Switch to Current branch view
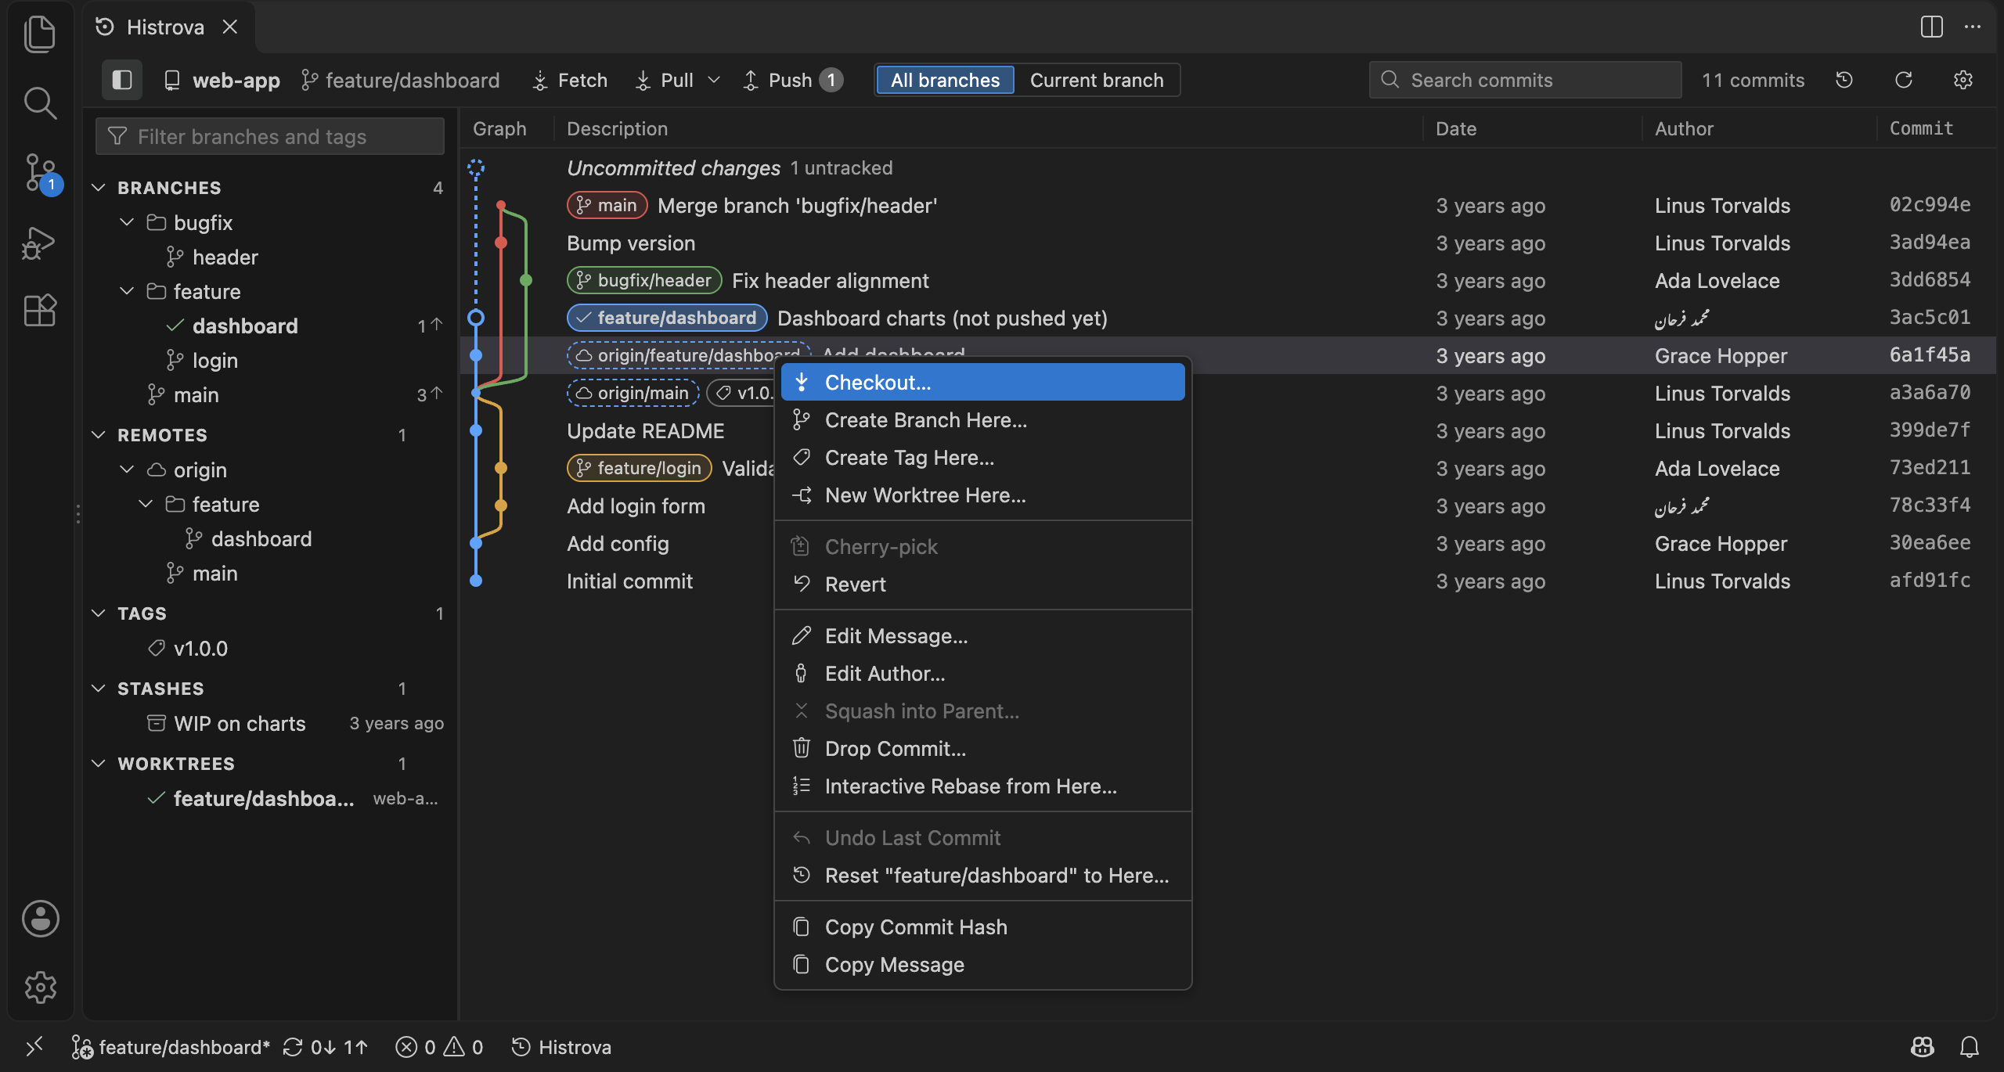 (x=1097, y=80)
